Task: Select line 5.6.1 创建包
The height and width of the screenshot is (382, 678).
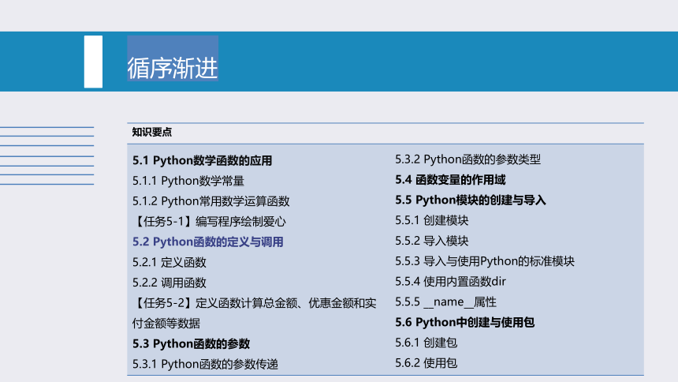Action: (426, 343)
